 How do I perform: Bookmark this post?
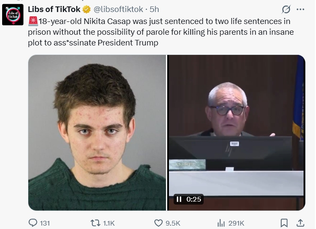click(x=284, y=223)
